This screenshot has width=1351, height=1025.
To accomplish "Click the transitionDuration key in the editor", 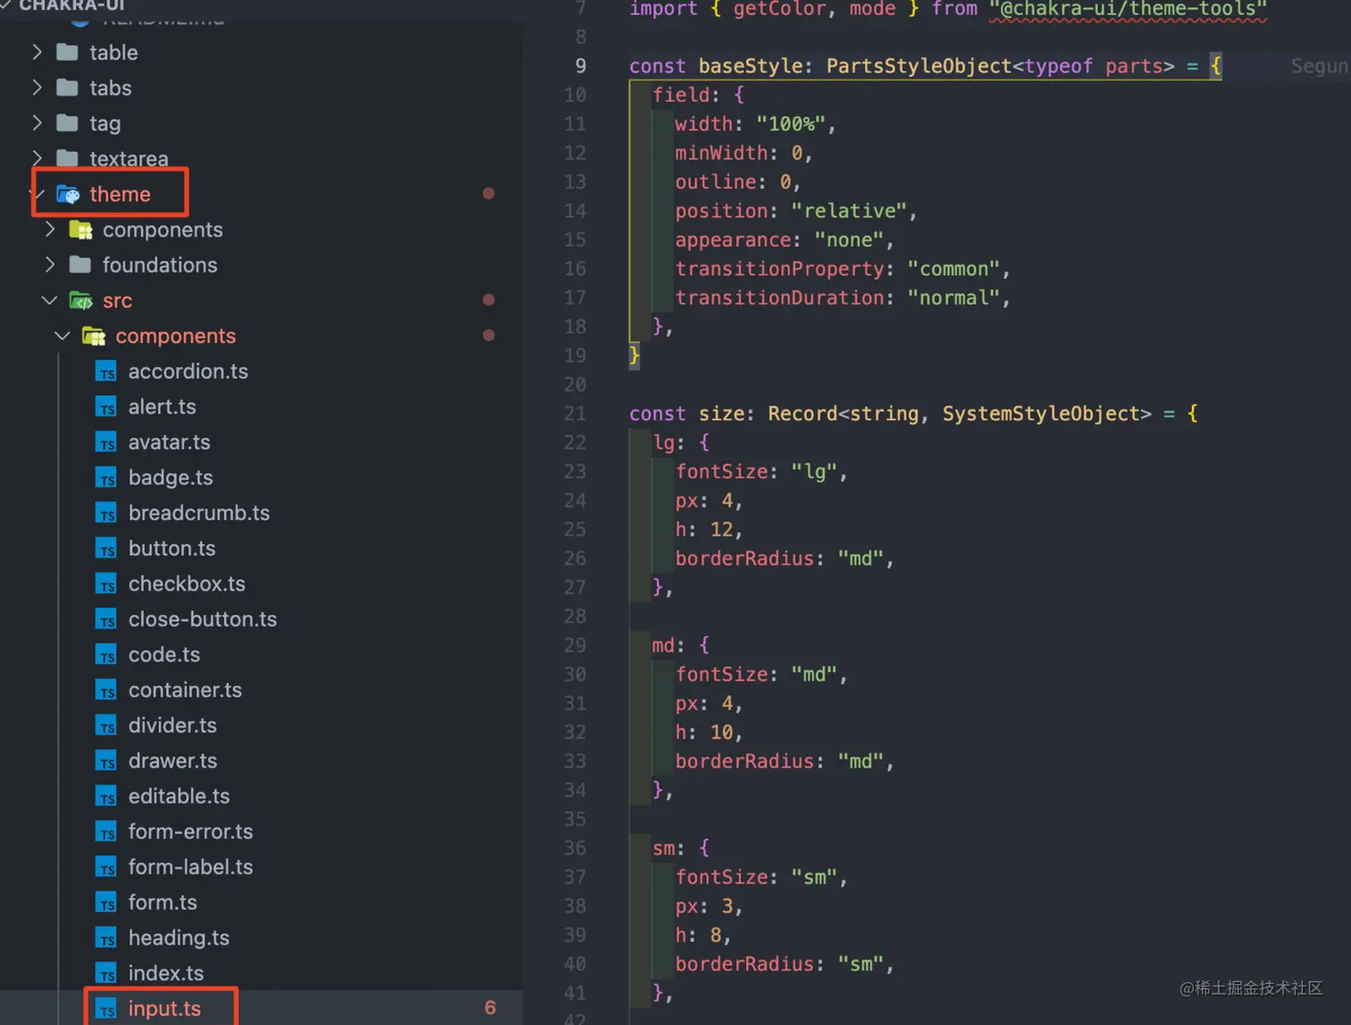I will click(779, 298).
